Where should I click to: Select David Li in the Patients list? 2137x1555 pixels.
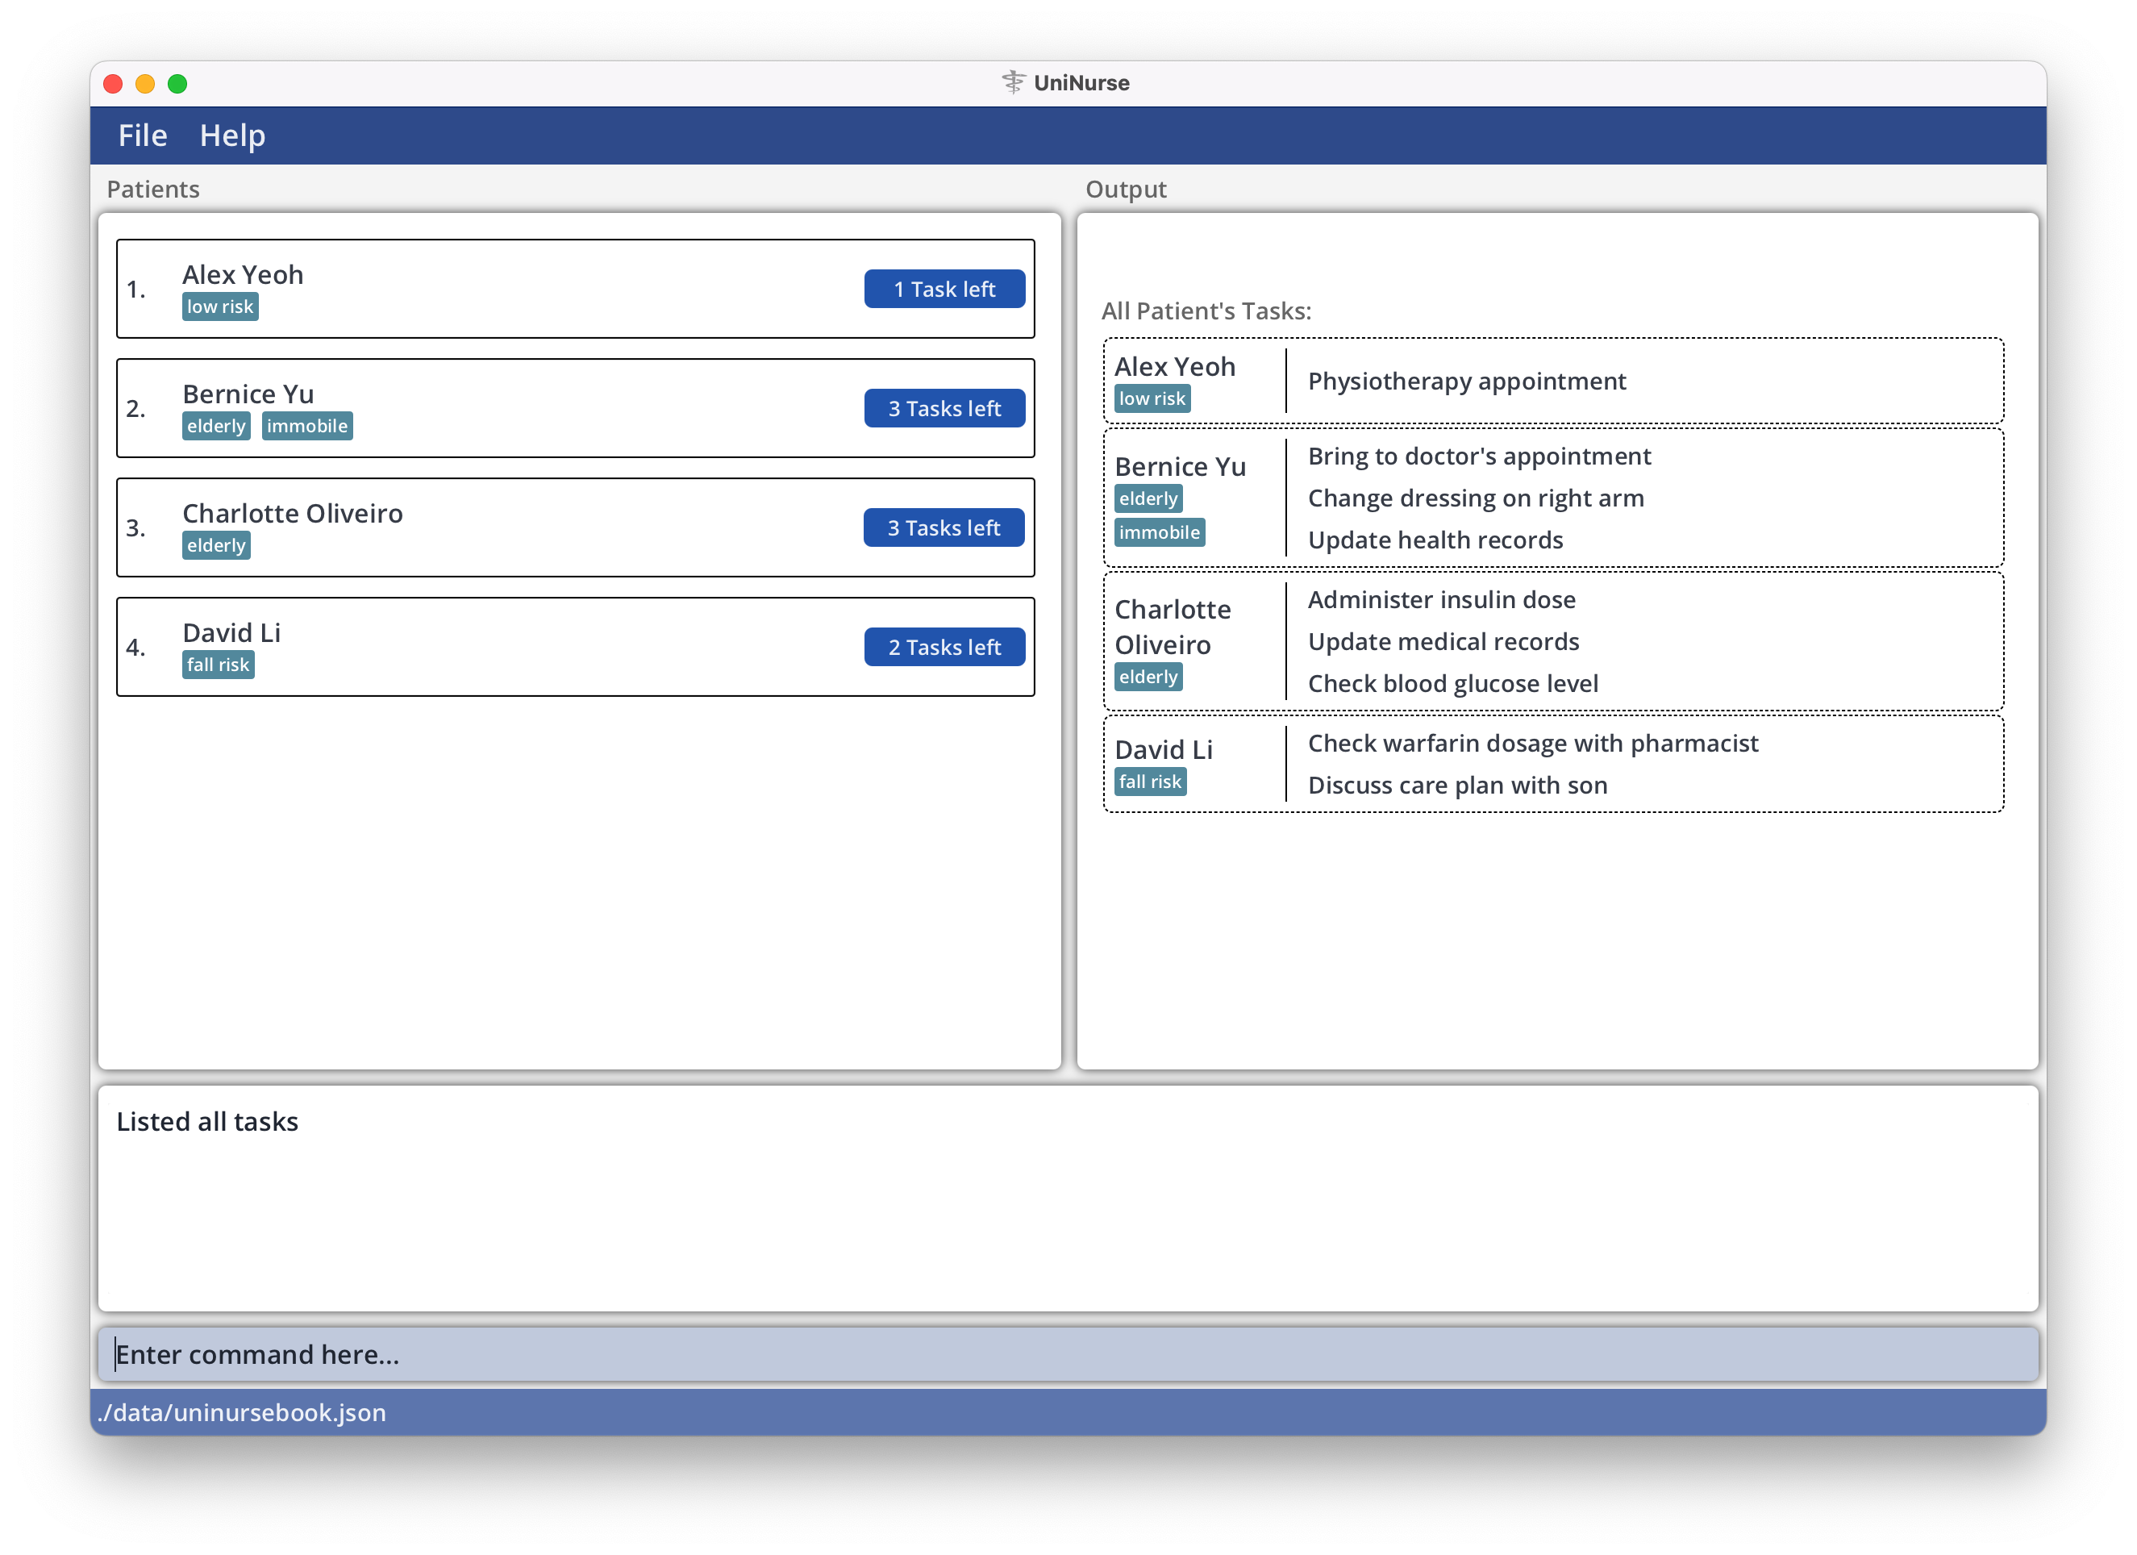click(x=575, y=648)
